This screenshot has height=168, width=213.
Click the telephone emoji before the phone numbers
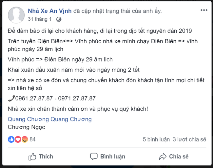[11, 98]
